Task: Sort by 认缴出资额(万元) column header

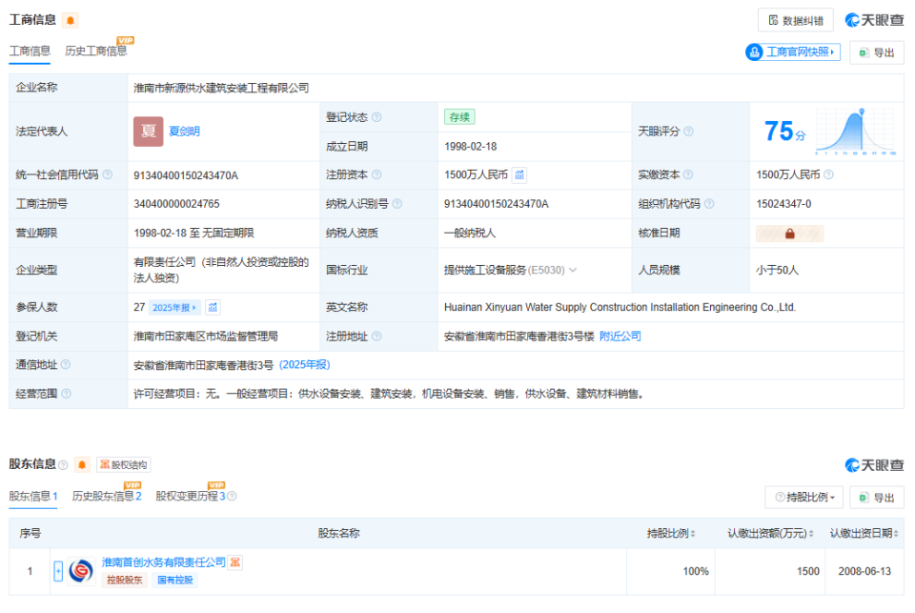Action: coord(770,534)
